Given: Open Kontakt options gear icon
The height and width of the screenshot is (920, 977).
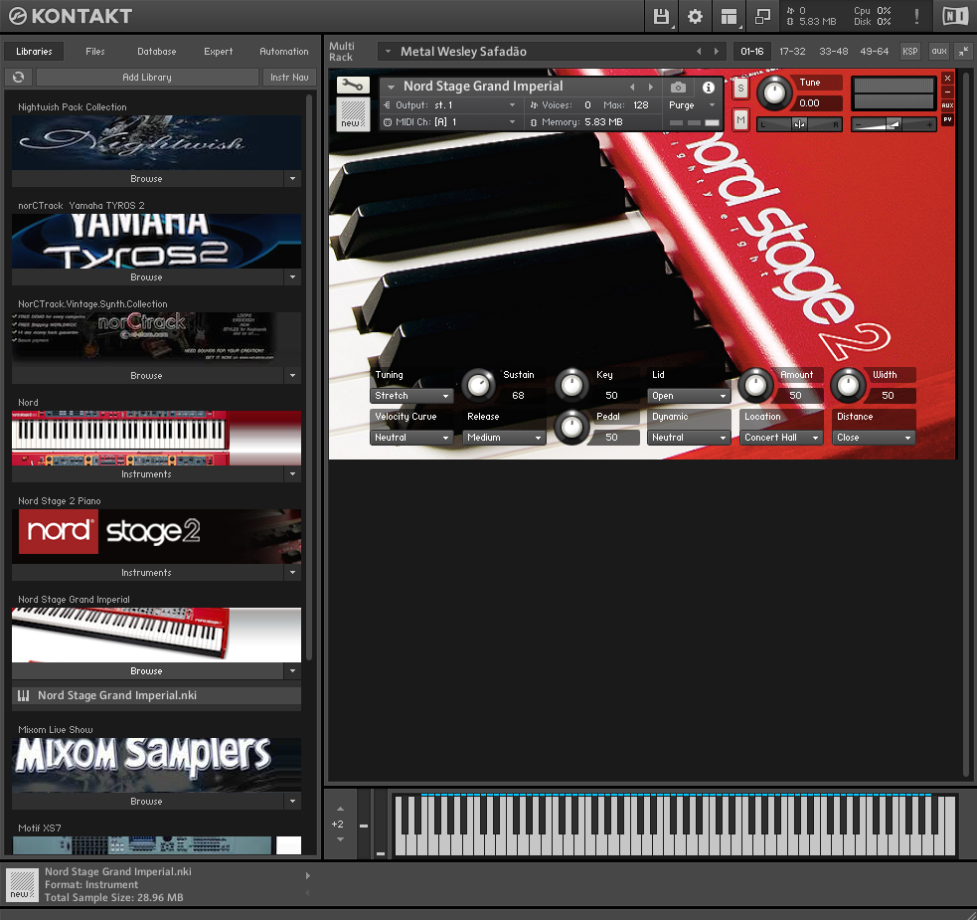Looking at the screenshot, I should pyautogui.click(x=695, y=16).
